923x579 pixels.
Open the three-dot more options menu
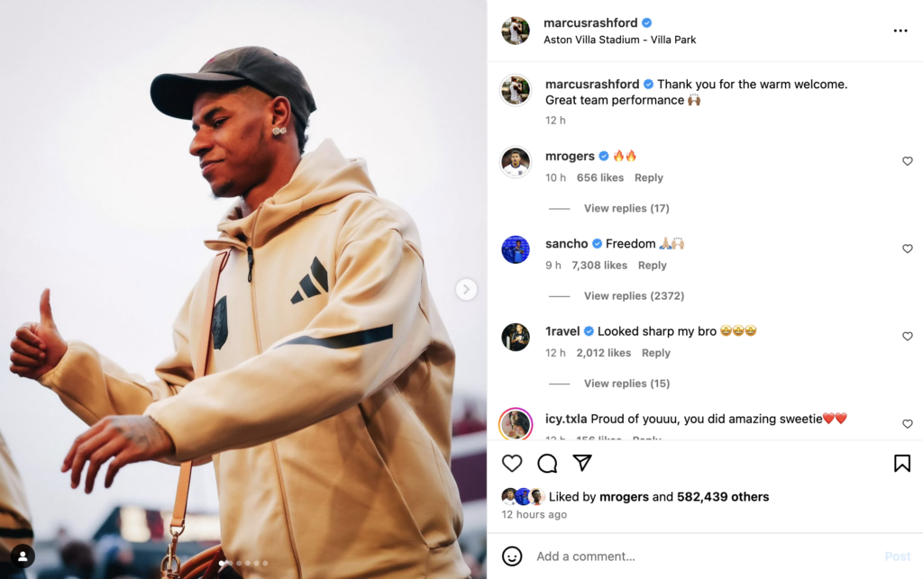click(x=900, y=31)
